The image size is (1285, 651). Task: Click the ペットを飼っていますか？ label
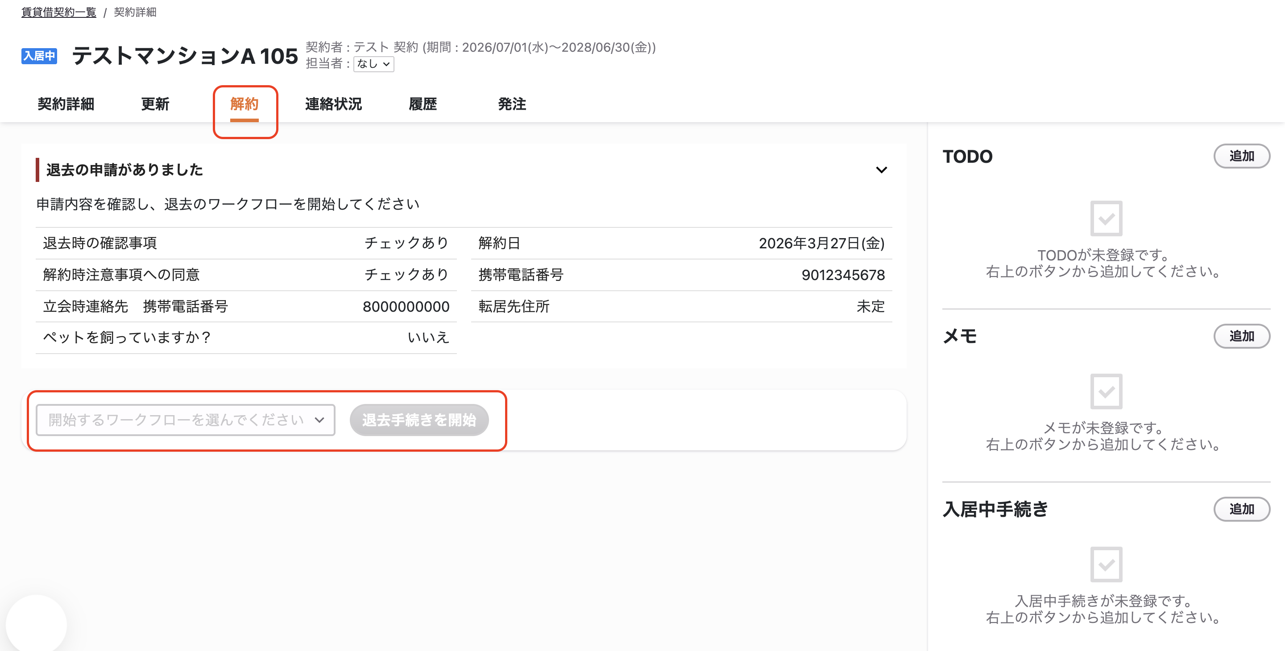128,338
